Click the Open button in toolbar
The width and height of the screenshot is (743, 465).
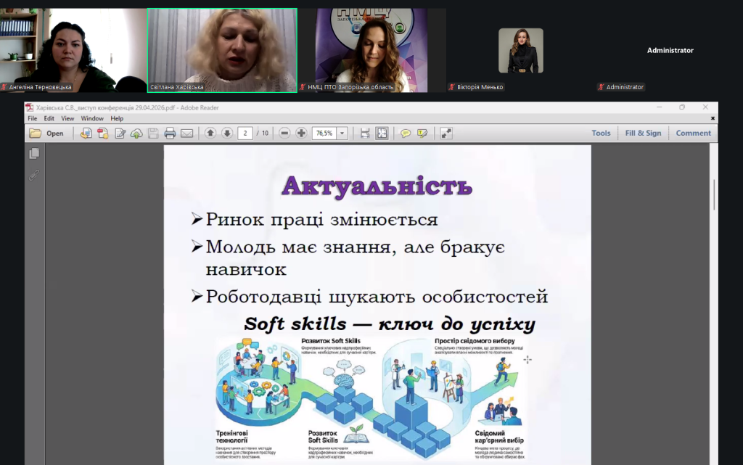(x=47, y=133)
